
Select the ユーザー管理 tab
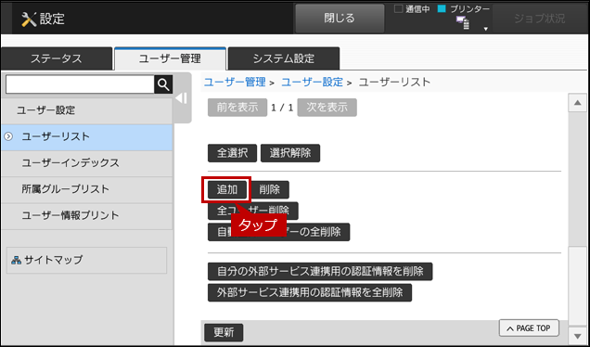(x=170, y=58)
